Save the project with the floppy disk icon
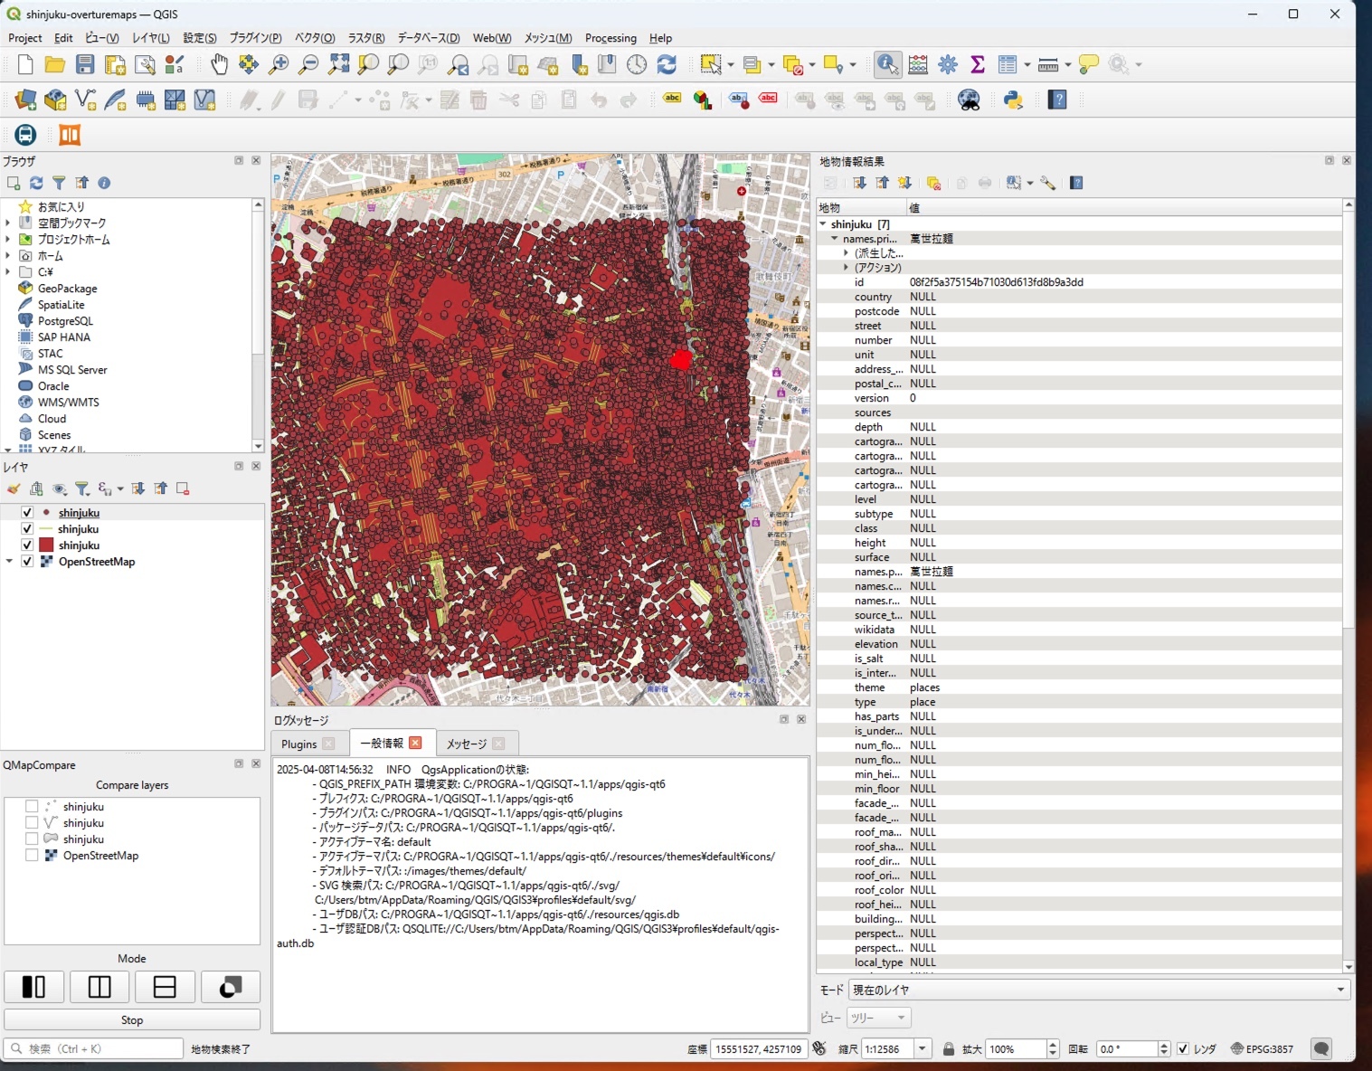This screenshot has width=1372, height=1071. point(85,64)
